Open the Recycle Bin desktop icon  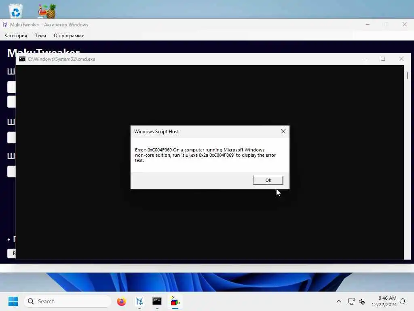[16, 11]
